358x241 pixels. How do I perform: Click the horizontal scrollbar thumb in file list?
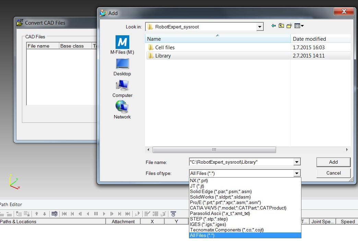pyautogui.click(x=214, y=150)
